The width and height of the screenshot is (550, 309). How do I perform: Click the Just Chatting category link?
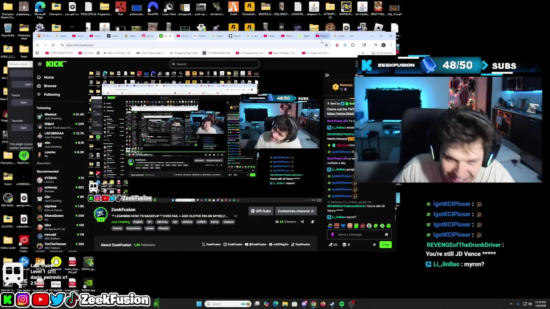pos(120,222)
